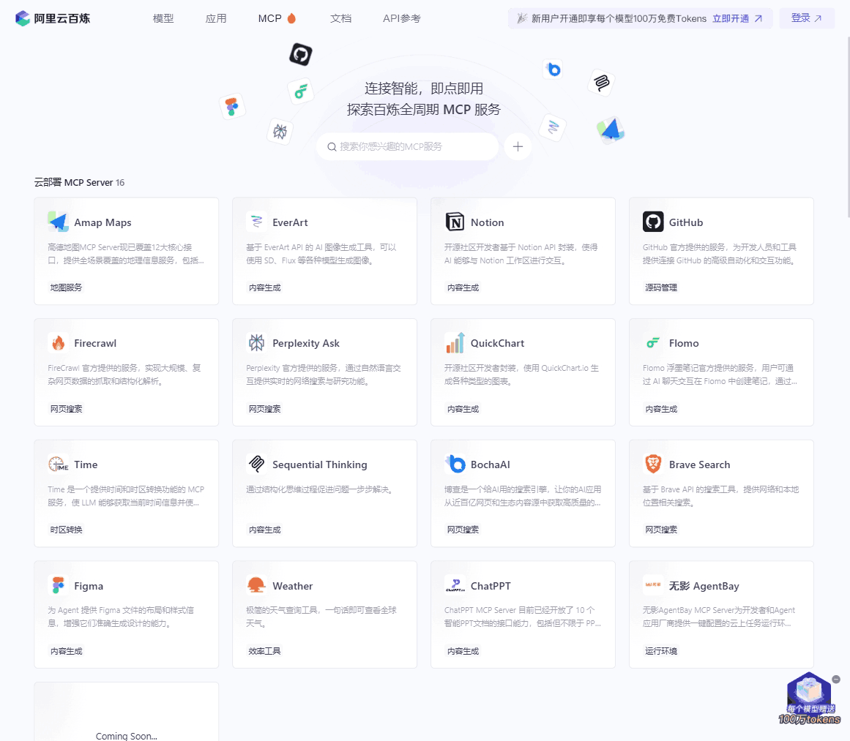
Task: Click the EverArt card description text
Action: 321,254
